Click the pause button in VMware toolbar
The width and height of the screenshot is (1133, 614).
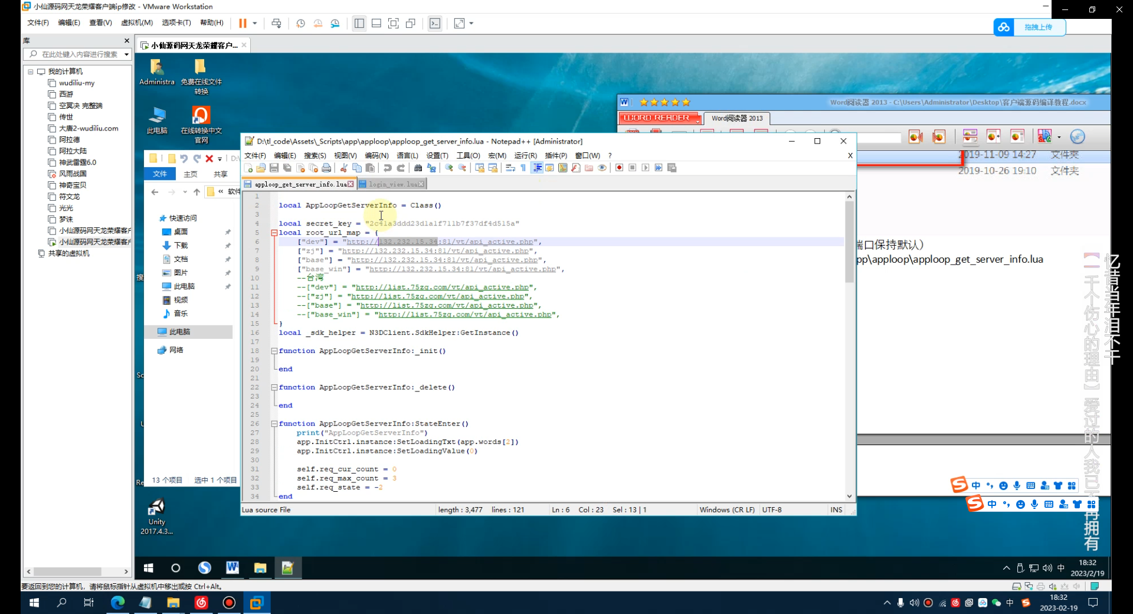pos(243,23)
